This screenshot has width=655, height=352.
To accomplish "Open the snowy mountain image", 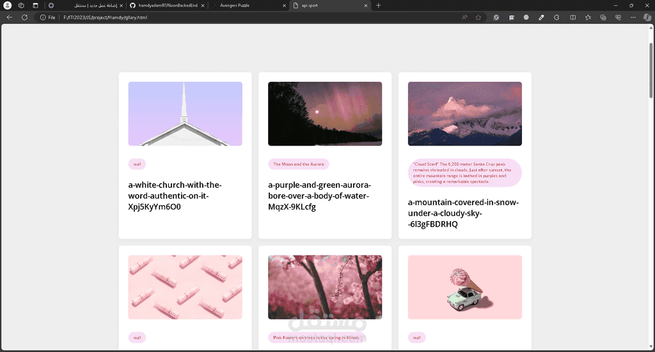I will click(465, 114).
